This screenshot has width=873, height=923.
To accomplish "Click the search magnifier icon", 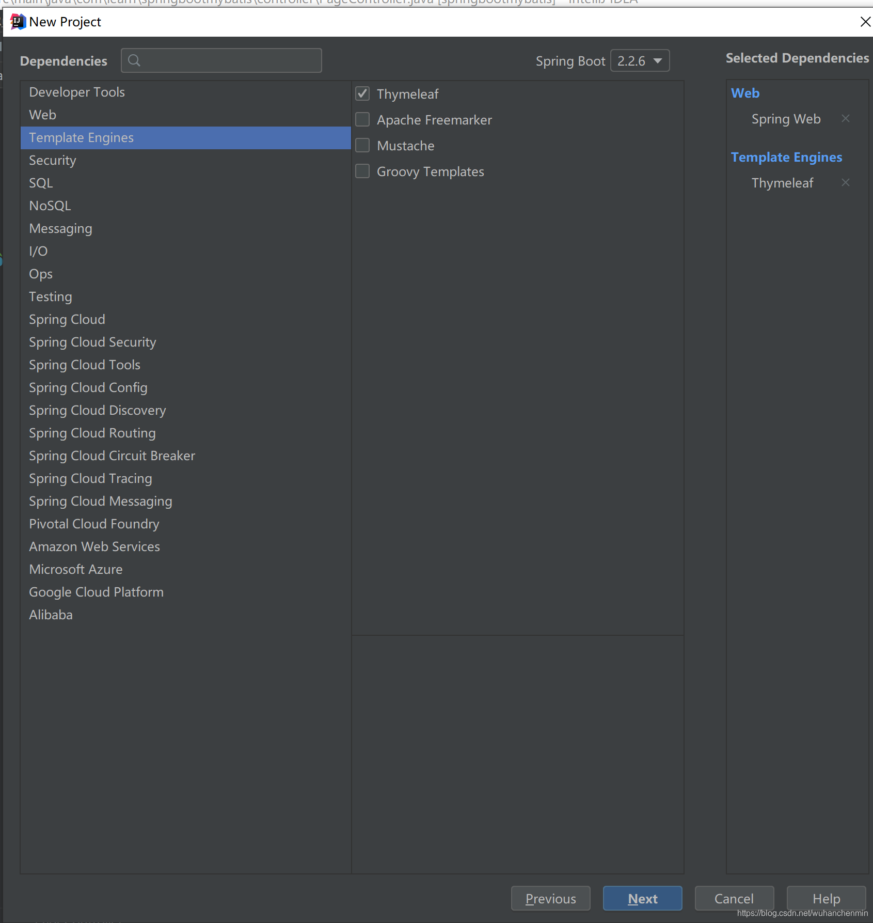I will point(134,61).
